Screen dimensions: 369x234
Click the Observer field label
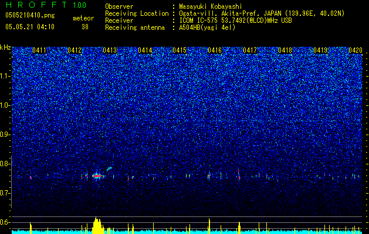click(x=119, y=6)
